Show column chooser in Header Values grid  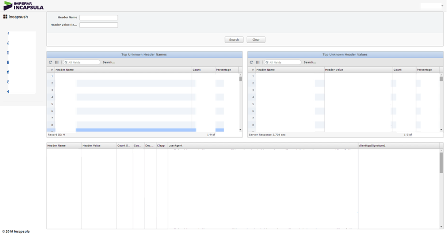258,62
